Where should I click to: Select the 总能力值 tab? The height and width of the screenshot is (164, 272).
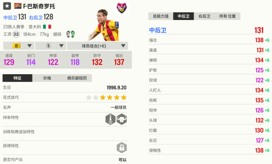[161, 16]
